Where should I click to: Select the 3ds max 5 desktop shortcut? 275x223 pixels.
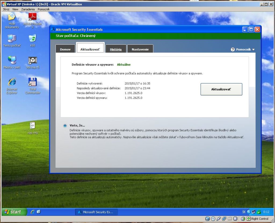pyautogui.click(x=32, y=62)
